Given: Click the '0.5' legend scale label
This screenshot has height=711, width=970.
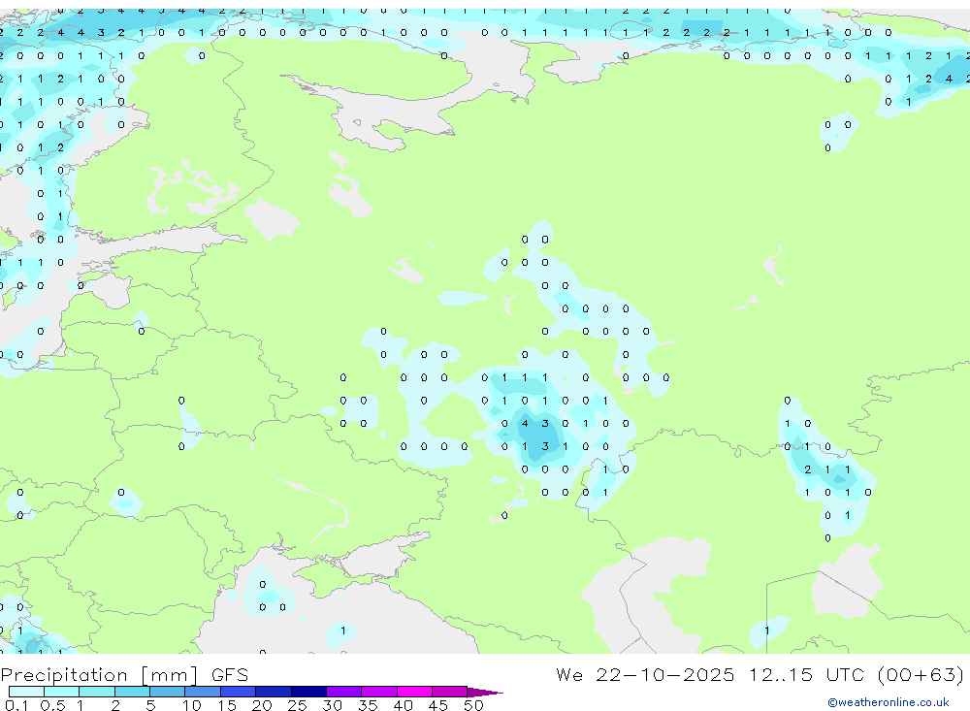Looking at the screenshot, I should pos(52,705).
